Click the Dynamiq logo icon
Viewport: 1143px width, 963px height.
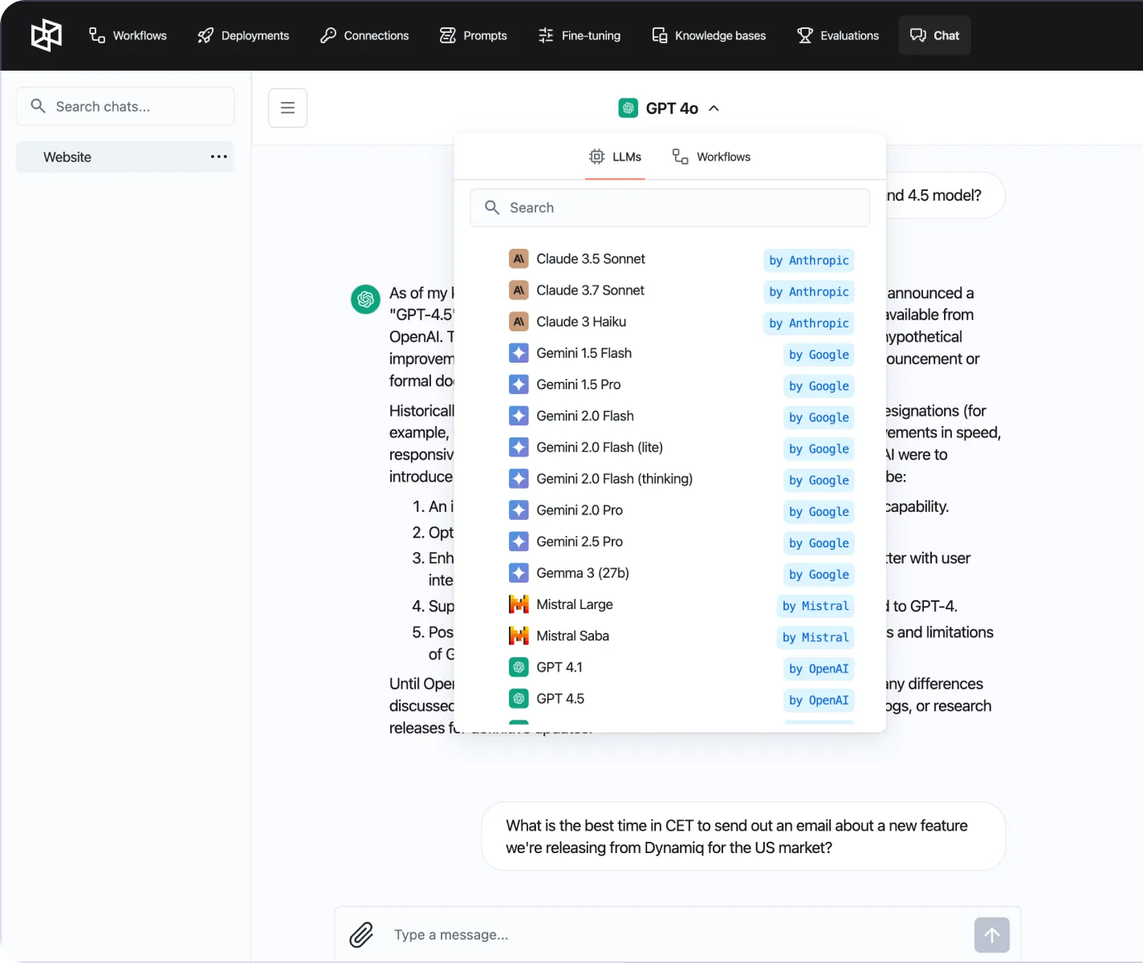46,35
